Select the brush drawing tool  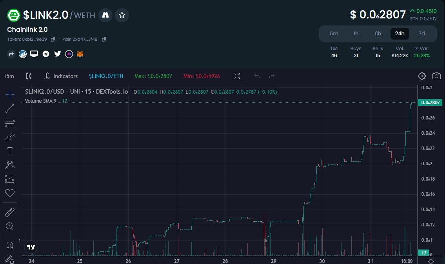[x=9, y=137]
